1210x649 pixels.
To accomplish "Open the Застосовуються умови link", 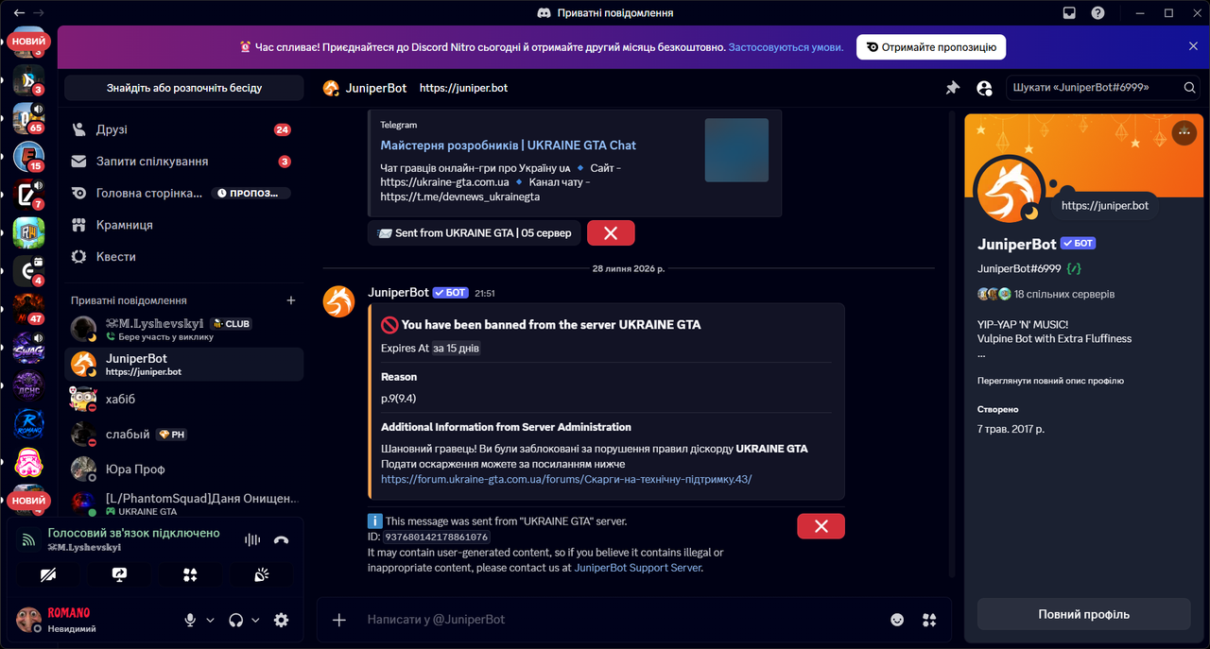I will click(x=786, y=46).
